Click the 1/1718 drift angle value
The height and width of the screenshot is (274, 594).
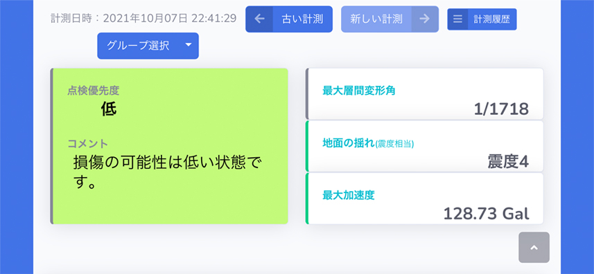click(501, 109)
